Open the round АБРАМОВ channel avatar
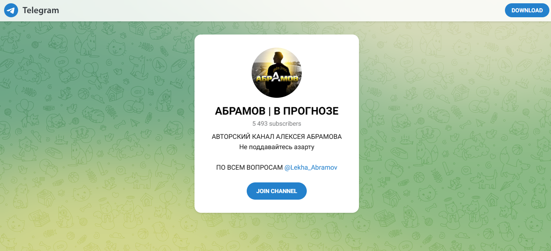 [x=277, y=72]
